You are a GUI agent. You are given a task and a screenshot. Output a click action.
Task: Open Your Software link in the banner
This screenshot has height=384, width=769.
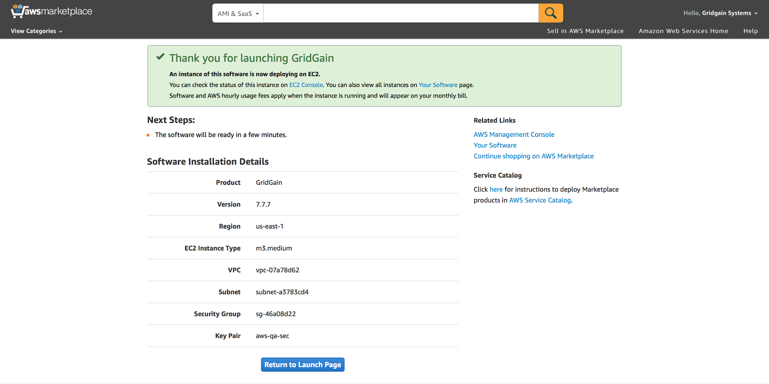pyautogui.click(x=438, y=85)
